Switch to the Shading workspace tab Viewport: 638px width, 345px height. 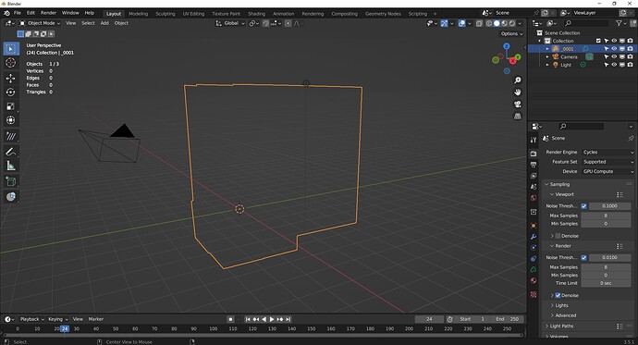click(256, 14)
